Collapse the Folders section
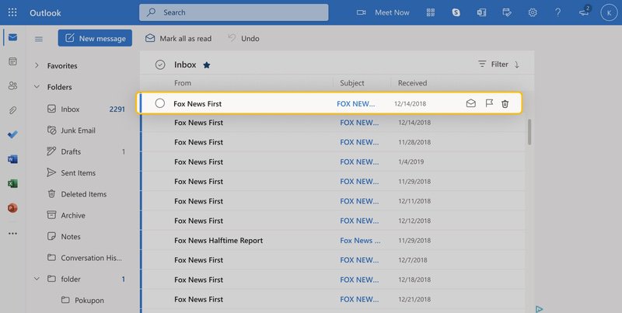 click(37, 86)
